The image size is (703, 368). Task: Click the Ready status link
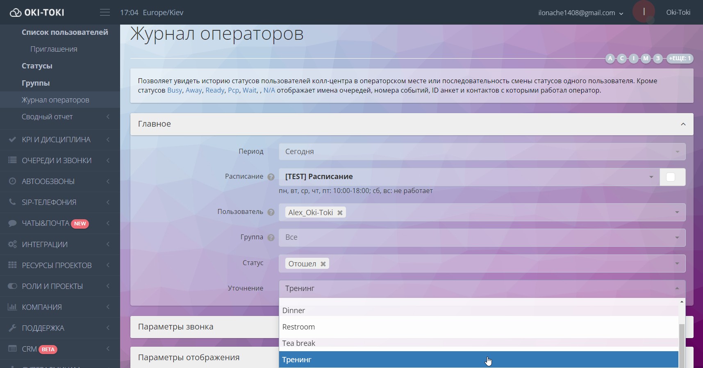click(x=215, y=91)
